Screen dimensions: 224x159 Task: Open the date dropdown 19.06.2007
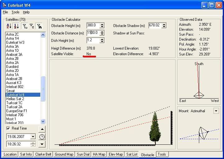coord(33,137)
